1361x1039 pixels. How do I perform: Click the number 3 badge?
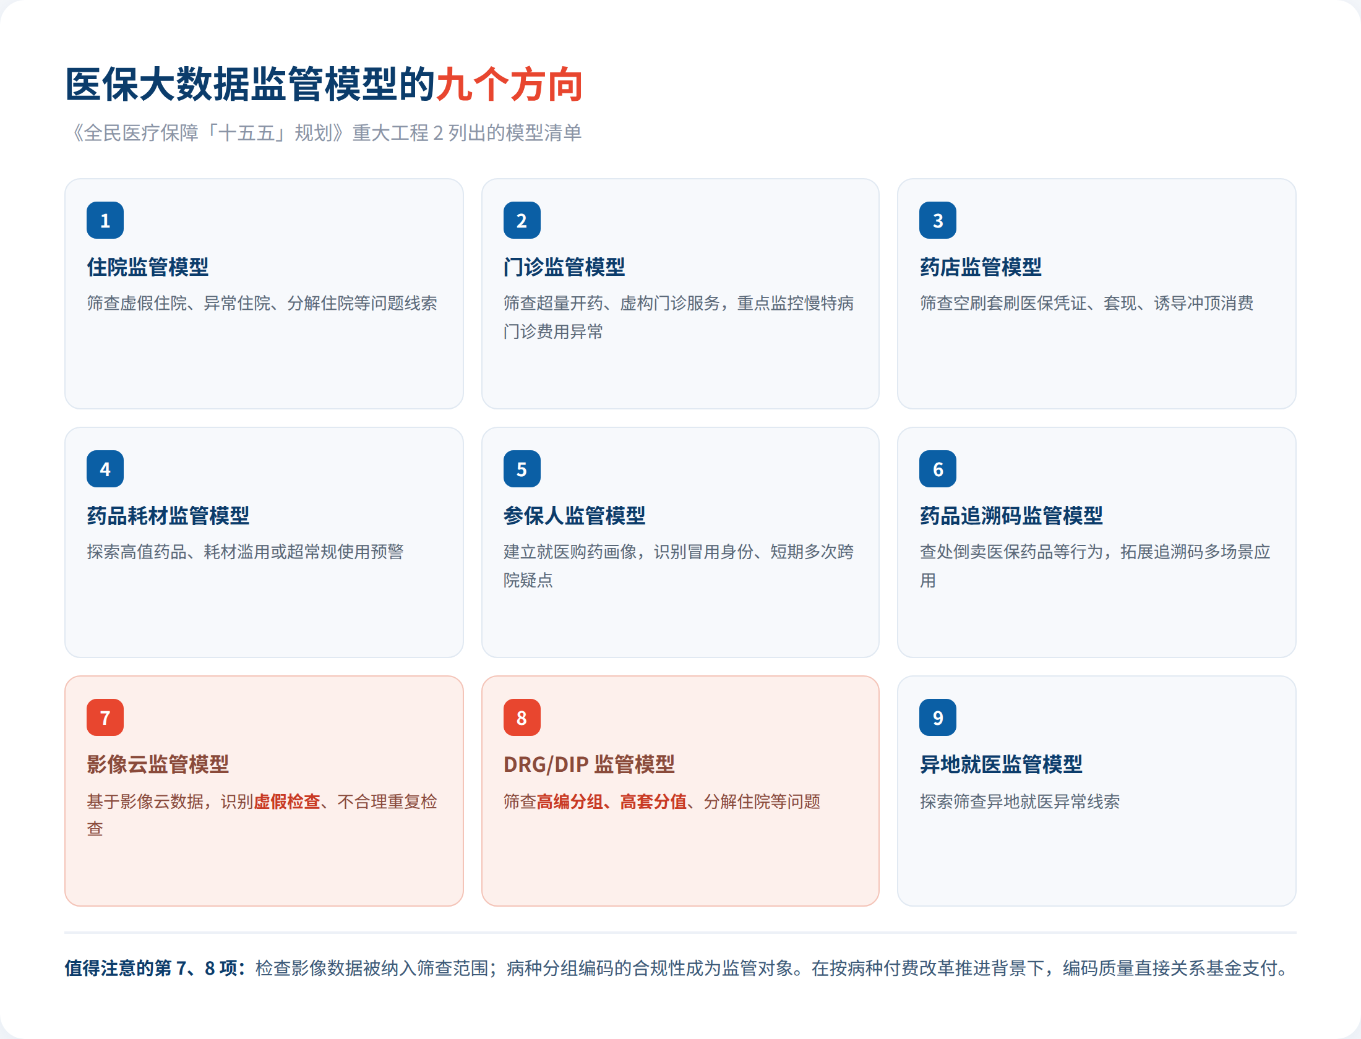coord(938,220)
